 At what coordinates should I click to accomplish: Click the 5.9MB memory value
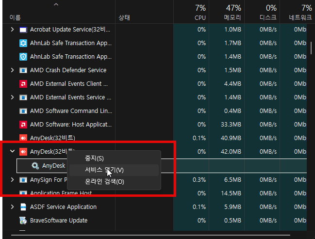[x=232, y=207]
